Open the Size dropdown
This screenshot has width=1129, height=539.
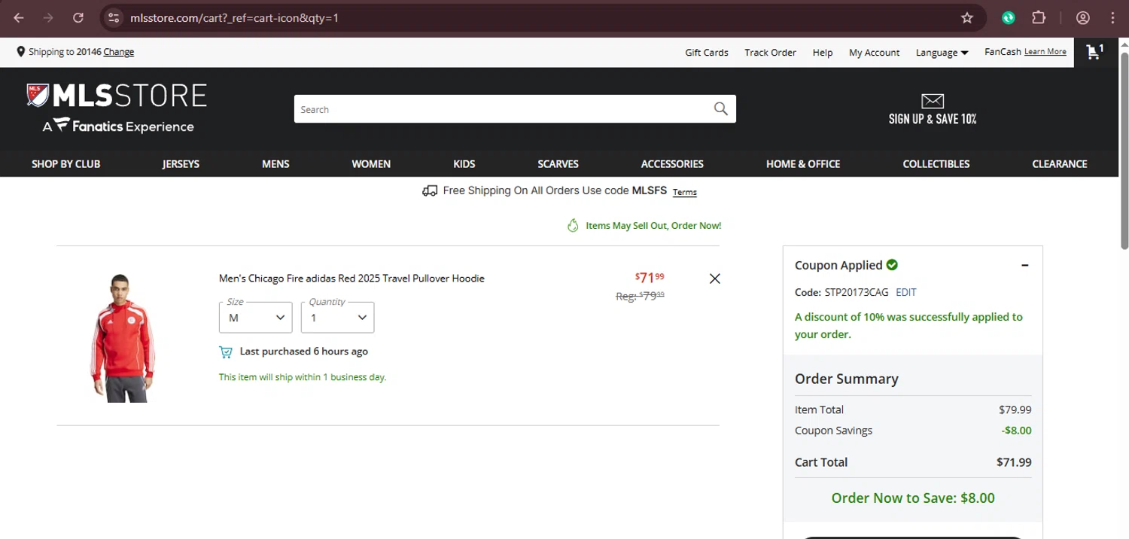255,317
